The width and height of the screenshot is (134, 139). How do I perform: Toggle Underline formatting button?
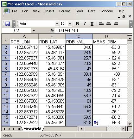92,24
